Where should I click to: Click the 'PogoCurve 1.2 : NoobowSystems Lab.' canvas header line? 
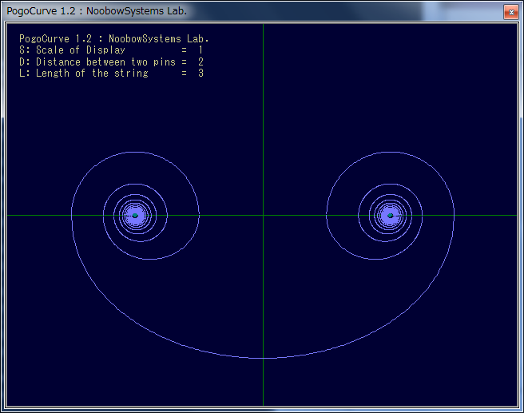[114, 39]
